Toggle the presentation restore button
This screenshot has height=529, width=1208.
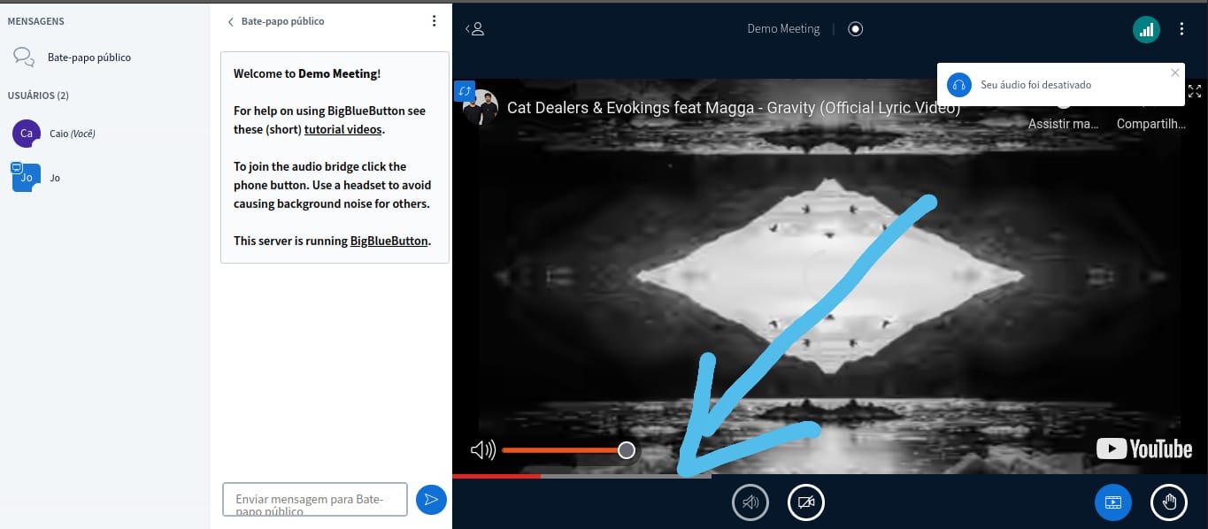(x=1113, y=503)
